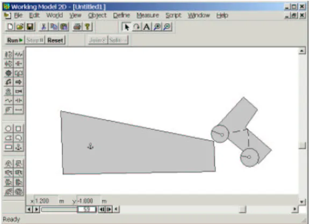
Task: Select the Rope wavy-line tool
Action: [x=9, y=100]
